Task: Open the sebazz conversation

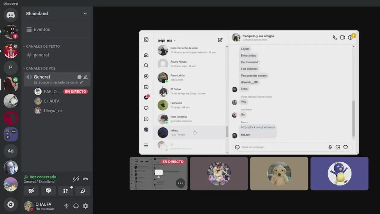Action: pyautogui.click(x=190, y=132)
